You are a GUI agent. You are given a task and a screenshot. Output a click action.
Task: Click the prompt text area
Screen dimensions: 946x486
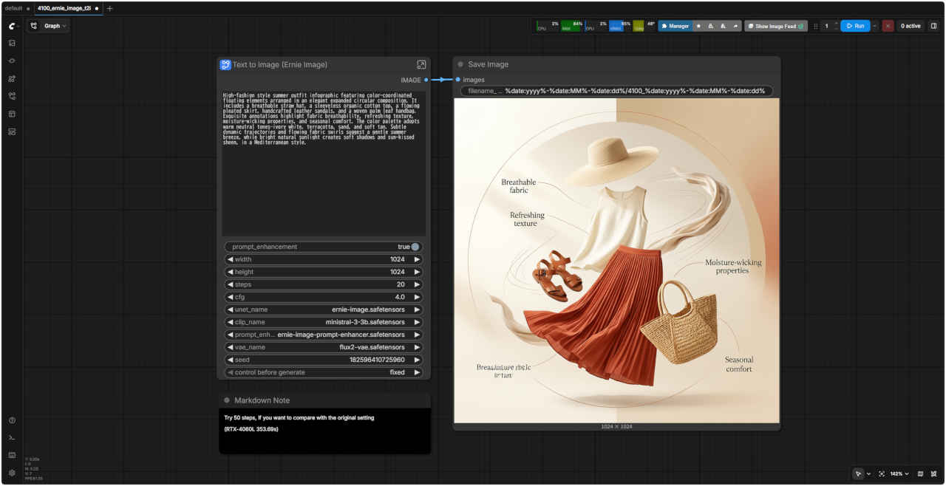[x=324, y=163]
